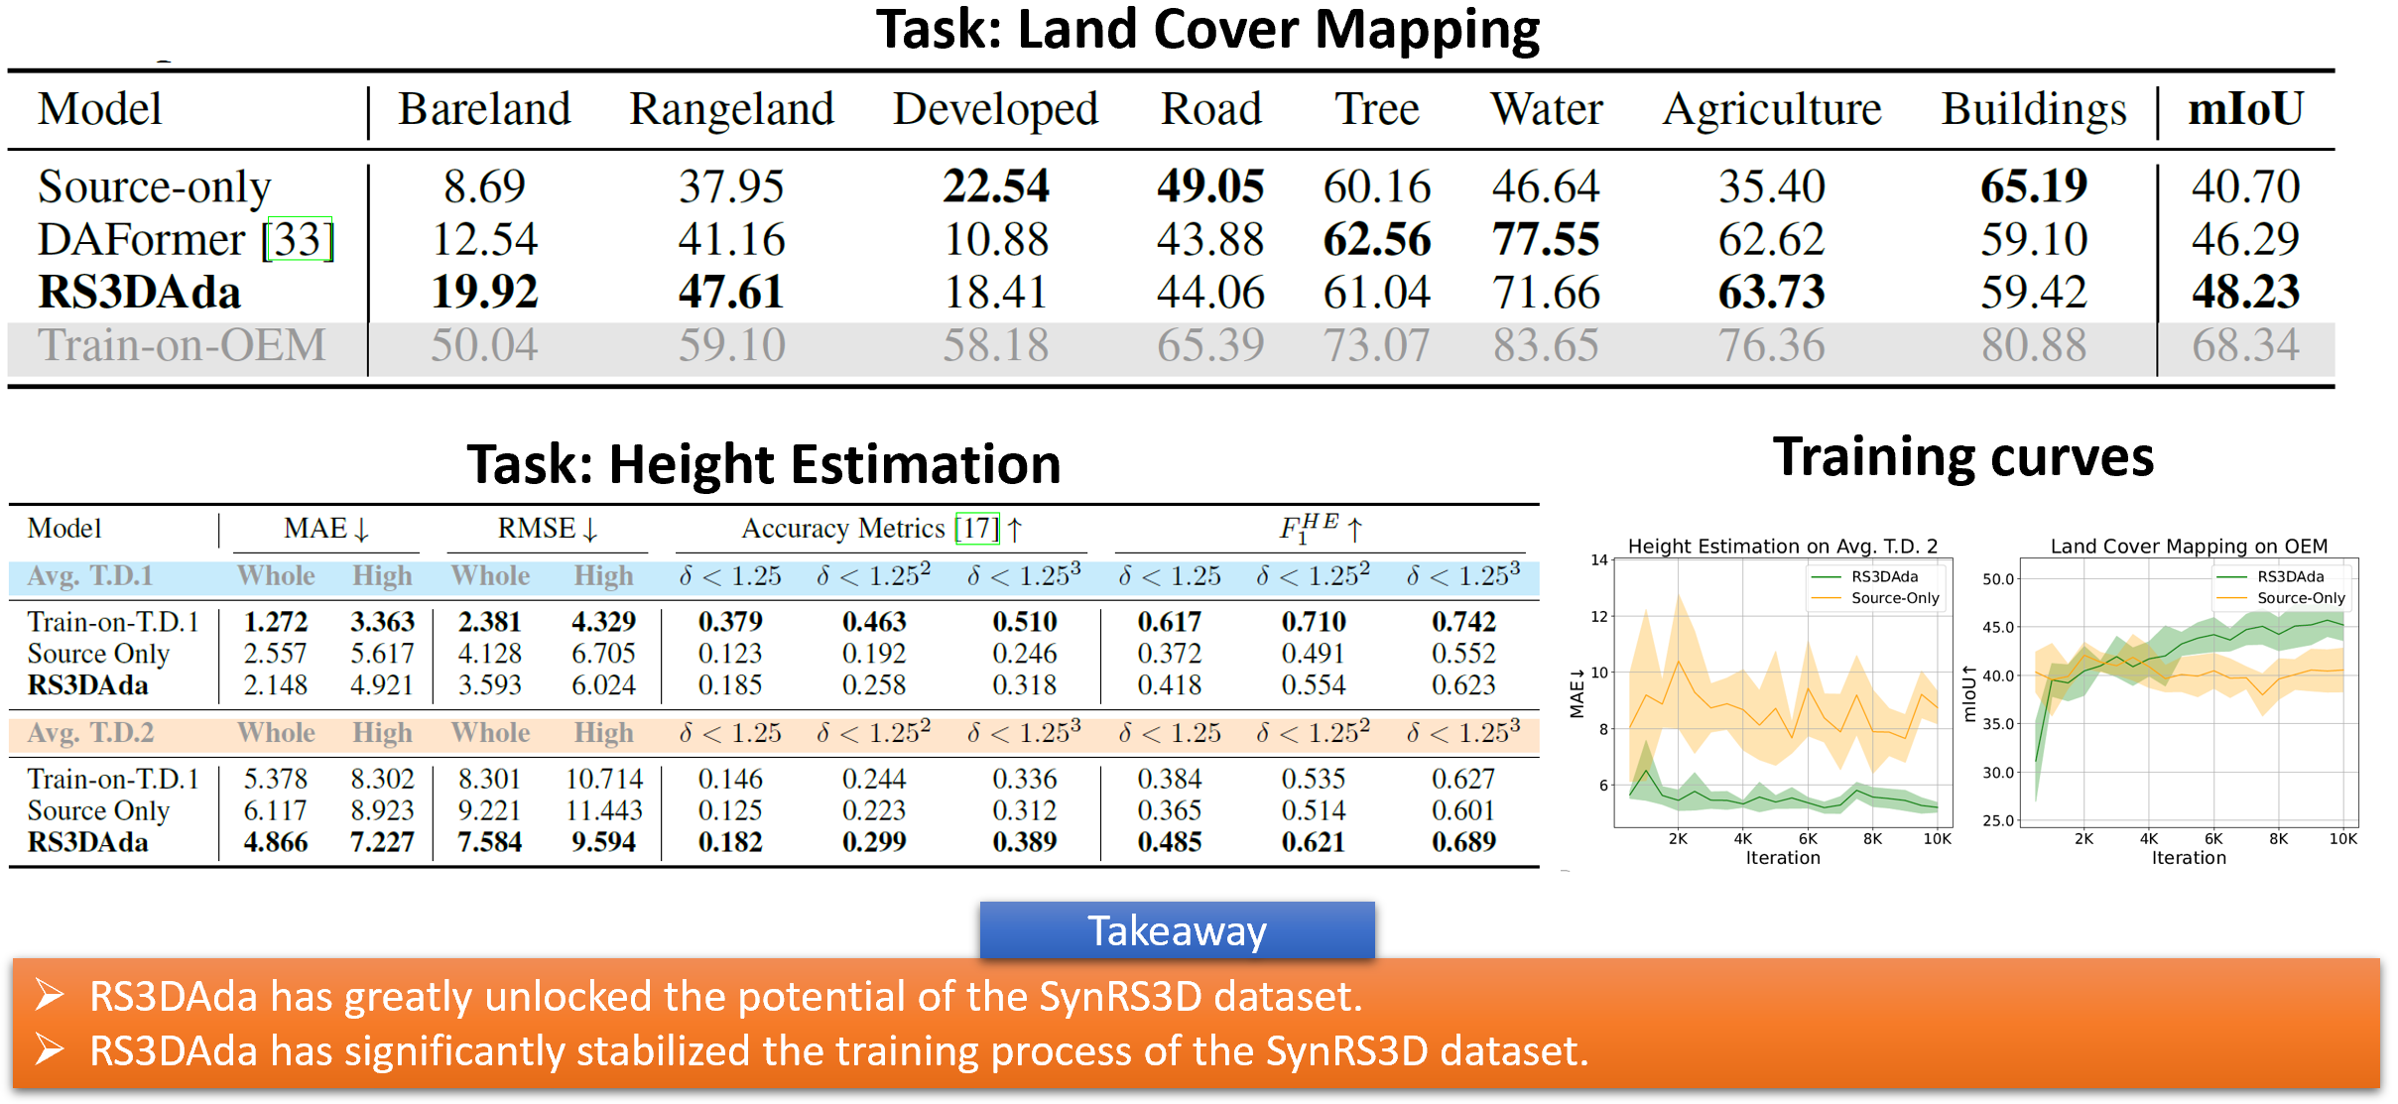Click RS3DAda row label in land cover table

click(139, 292)
